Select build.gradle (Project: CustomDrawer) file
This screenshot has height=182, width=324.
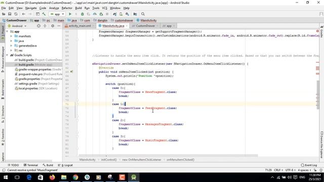[38, 60]
